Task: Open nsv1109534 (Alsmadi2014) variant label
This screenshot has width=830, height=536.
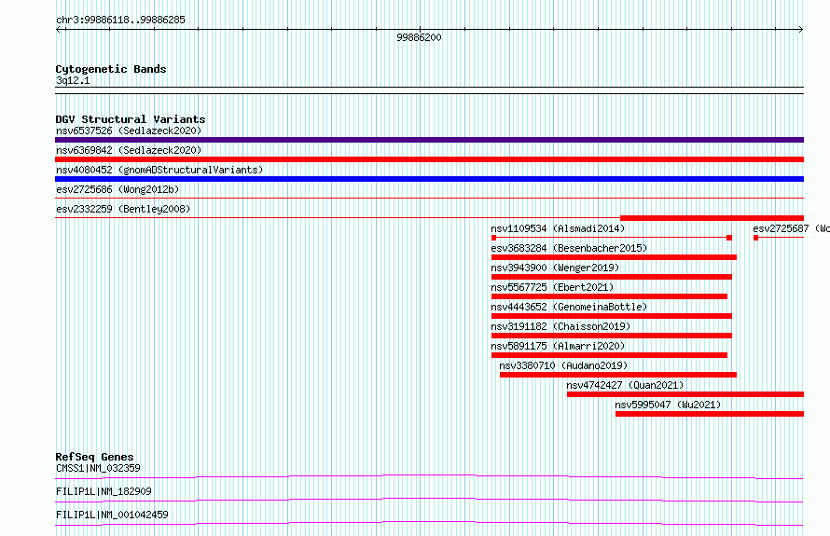Action: pyautogui.click(x=558, y=228)
